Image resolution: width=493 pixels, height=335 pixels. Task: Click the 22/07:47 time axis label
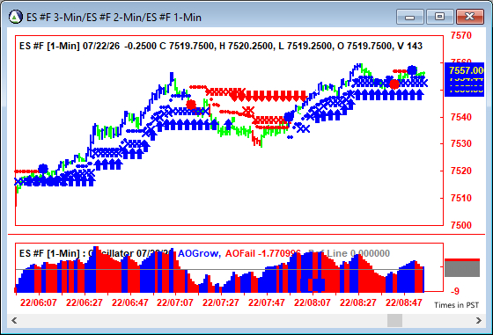(x=267, y=302)
